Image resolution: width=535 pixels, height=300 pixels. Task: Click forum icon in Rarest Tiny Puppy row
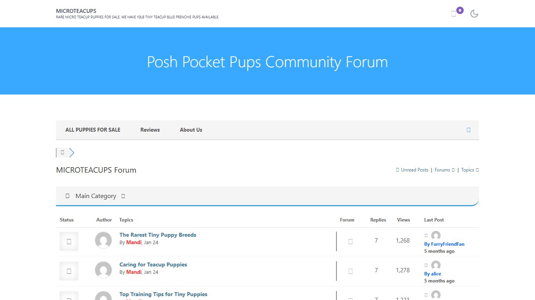pyautogui.click(x=351, y=241)
